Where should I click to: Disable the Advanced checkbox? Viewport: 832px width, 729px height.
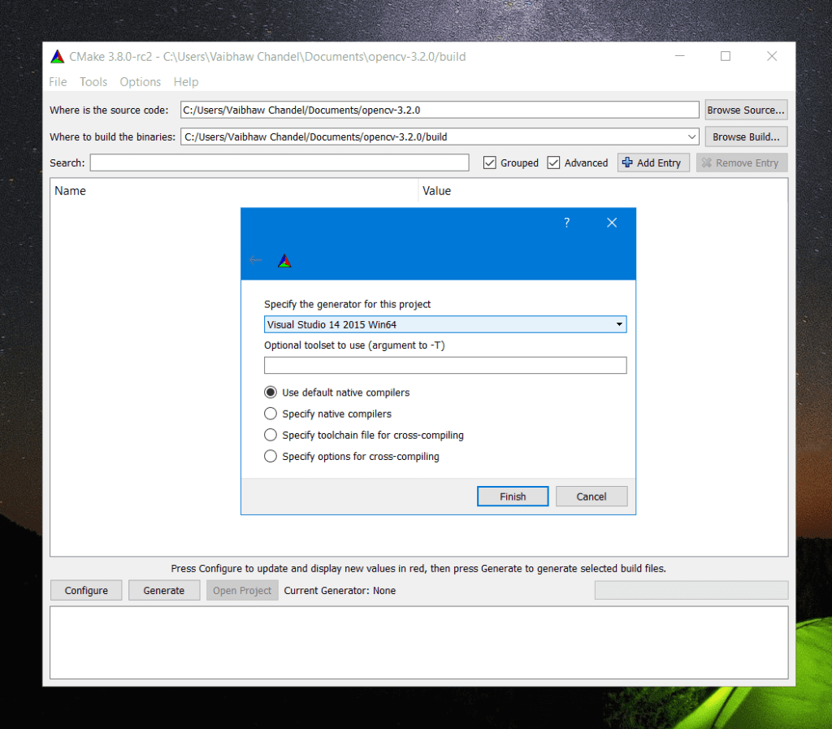553,163
